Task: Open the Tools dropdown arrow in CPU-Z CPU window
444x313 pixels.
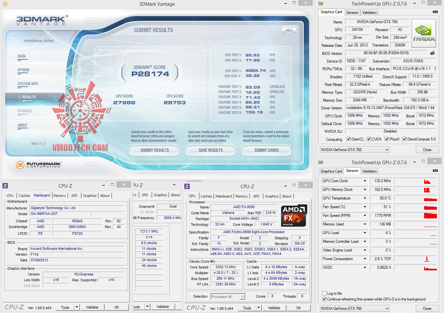Action: 259,308
